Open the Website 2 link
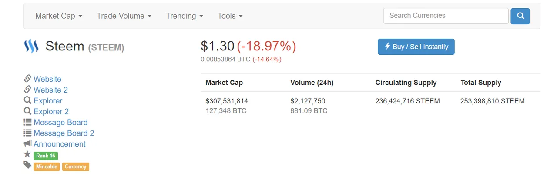Viewport: 557px width, 190px height. point(50,90)
